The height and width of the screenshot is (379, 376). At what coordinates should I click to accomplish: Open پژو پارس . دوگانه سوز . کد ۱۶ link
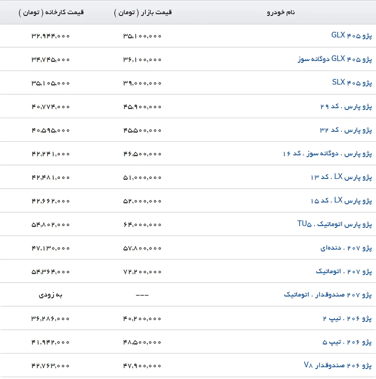click(327, 153)
